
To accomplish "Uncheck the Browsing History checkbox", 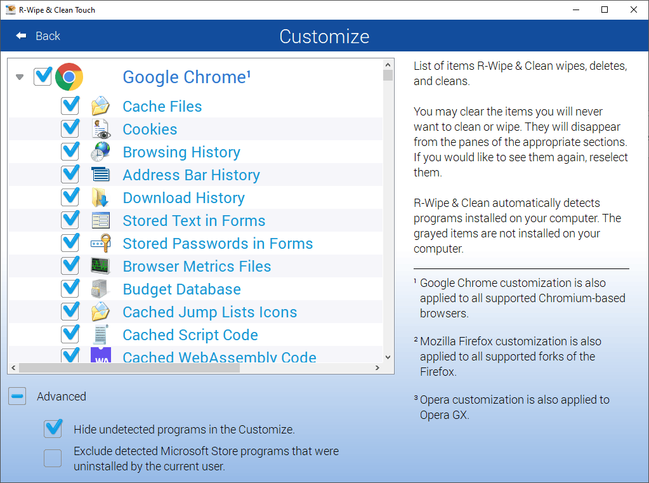I will (x=70, y=152).
